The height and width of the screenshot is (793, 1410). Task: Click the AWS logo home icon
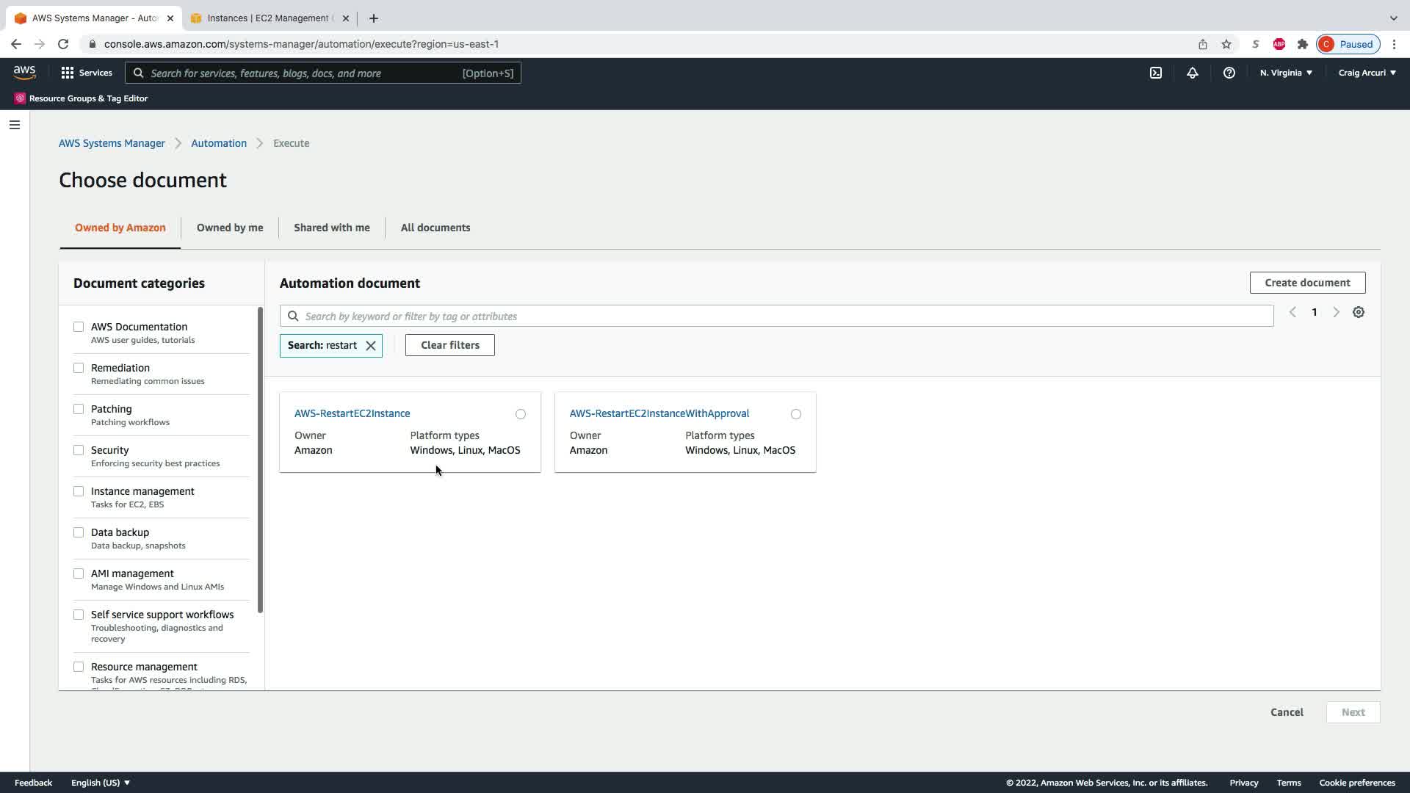coord(24,72)
